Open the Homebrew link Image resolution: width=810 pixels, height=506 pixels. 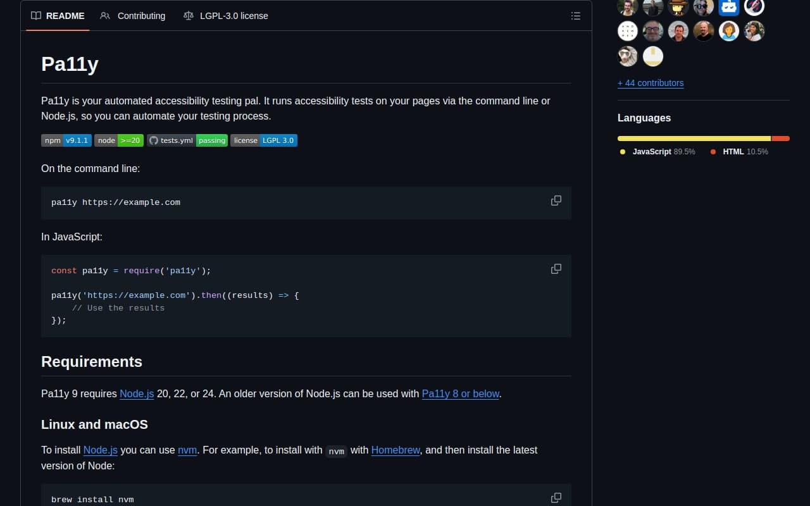coord(396,450)
